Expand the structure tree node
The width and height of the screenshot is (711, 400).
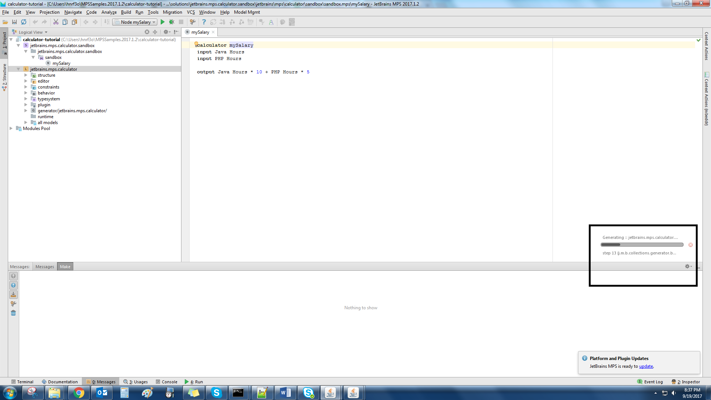(x=26, y=75)
